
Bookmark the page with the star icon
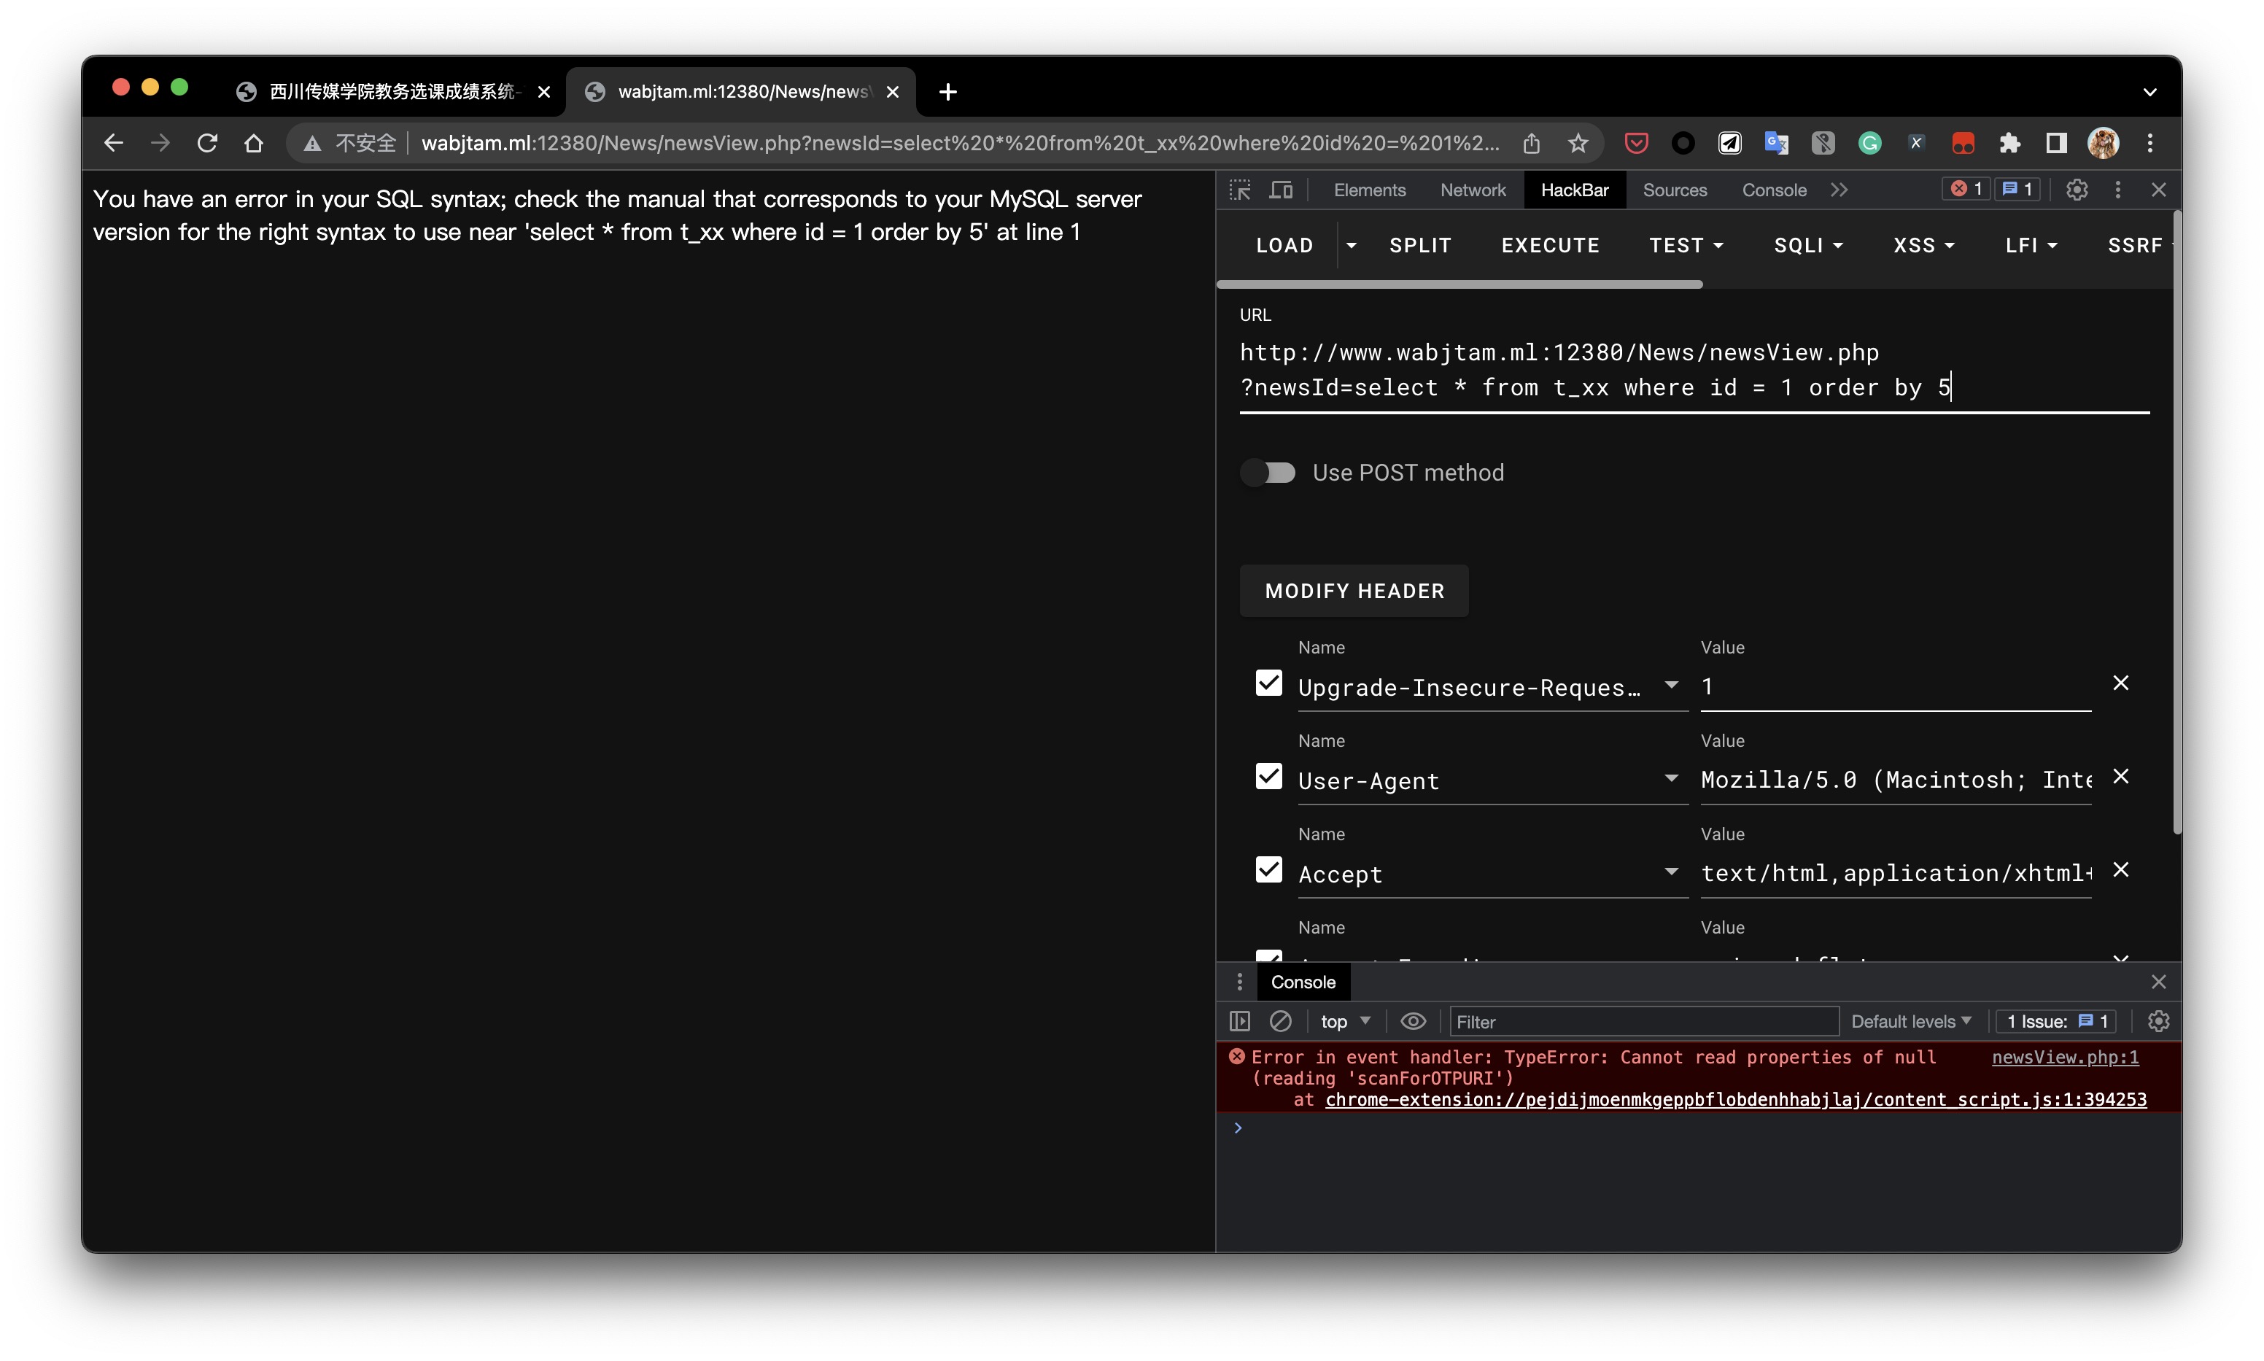click(1577, 143)
